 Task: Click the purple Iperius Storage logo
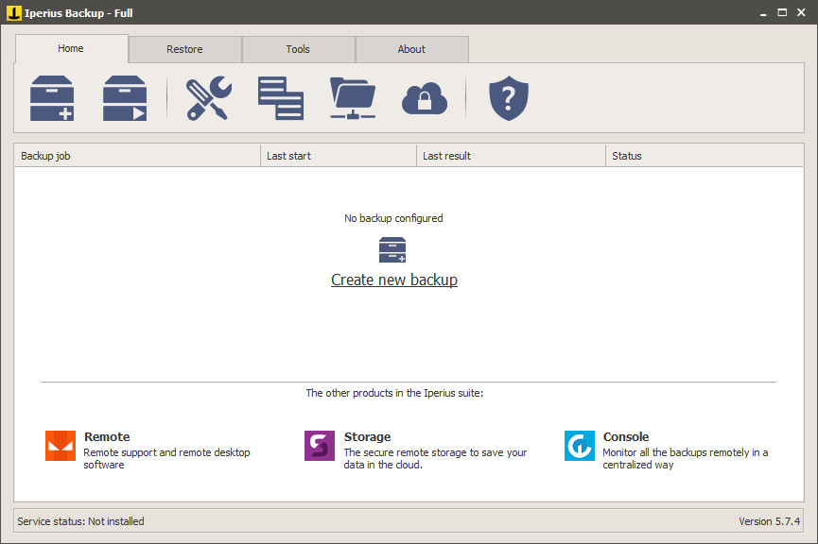tap(320, 446)
